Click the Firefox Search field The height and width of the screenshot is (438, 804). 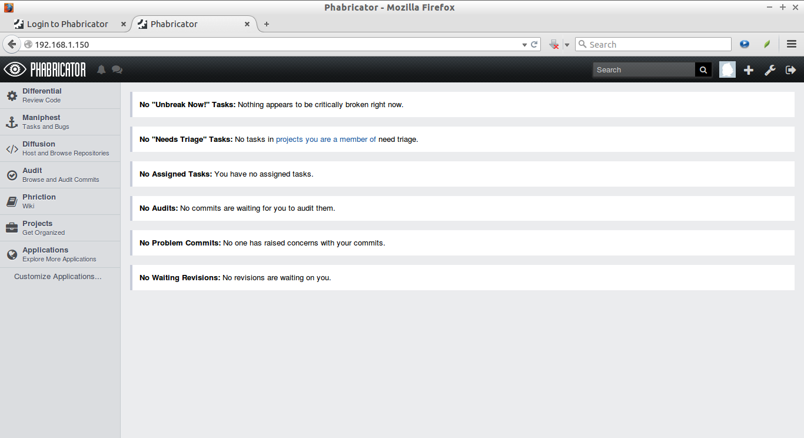tap(653, 44)
